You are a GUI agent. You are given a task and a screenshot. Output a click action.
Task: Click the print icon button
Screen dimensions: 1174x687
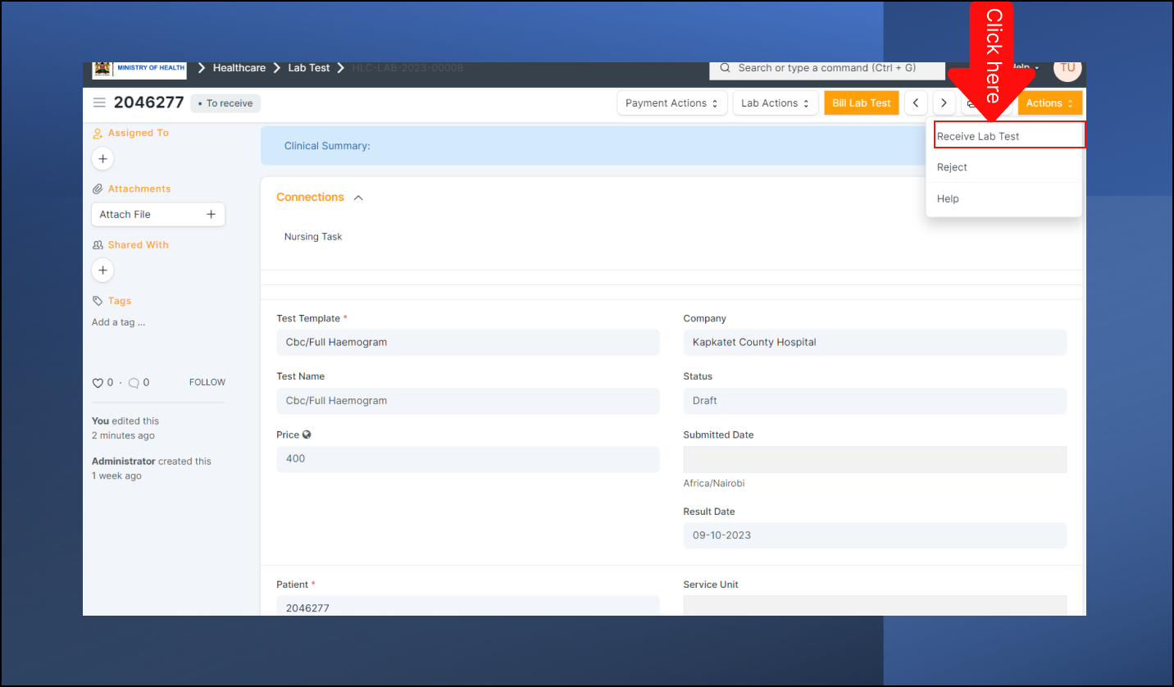971,103
